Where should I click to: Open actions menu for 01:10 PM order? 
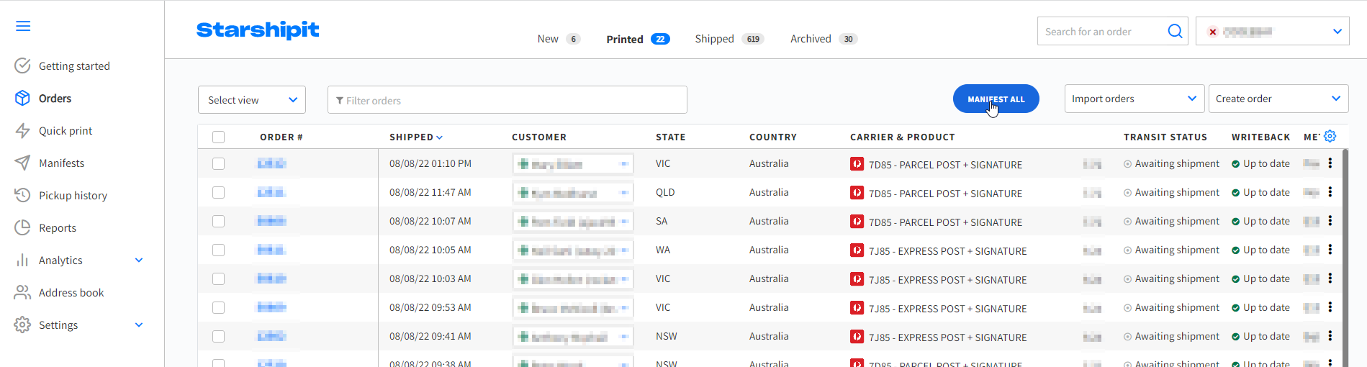1330,163
